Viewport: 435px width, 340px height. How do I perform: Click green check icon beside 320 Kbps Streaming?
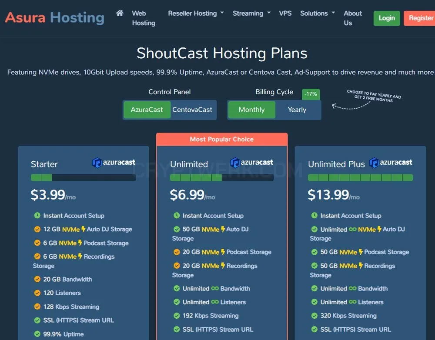(315, 316)
